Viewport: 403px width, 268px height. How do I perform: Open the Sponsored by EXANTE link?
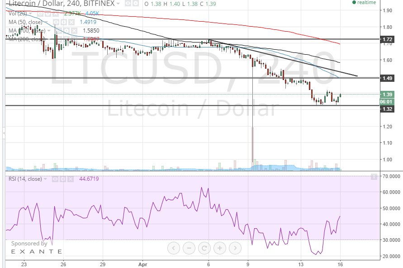click(x=36, y=248)
